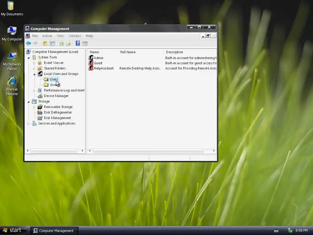Select the Groups folder in tree
The height and width of the screenshot is (235, 313).
(55, 85)
